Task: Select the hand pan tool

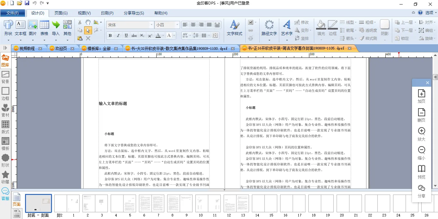Action: pyautogui.click(x=88, y=22)
